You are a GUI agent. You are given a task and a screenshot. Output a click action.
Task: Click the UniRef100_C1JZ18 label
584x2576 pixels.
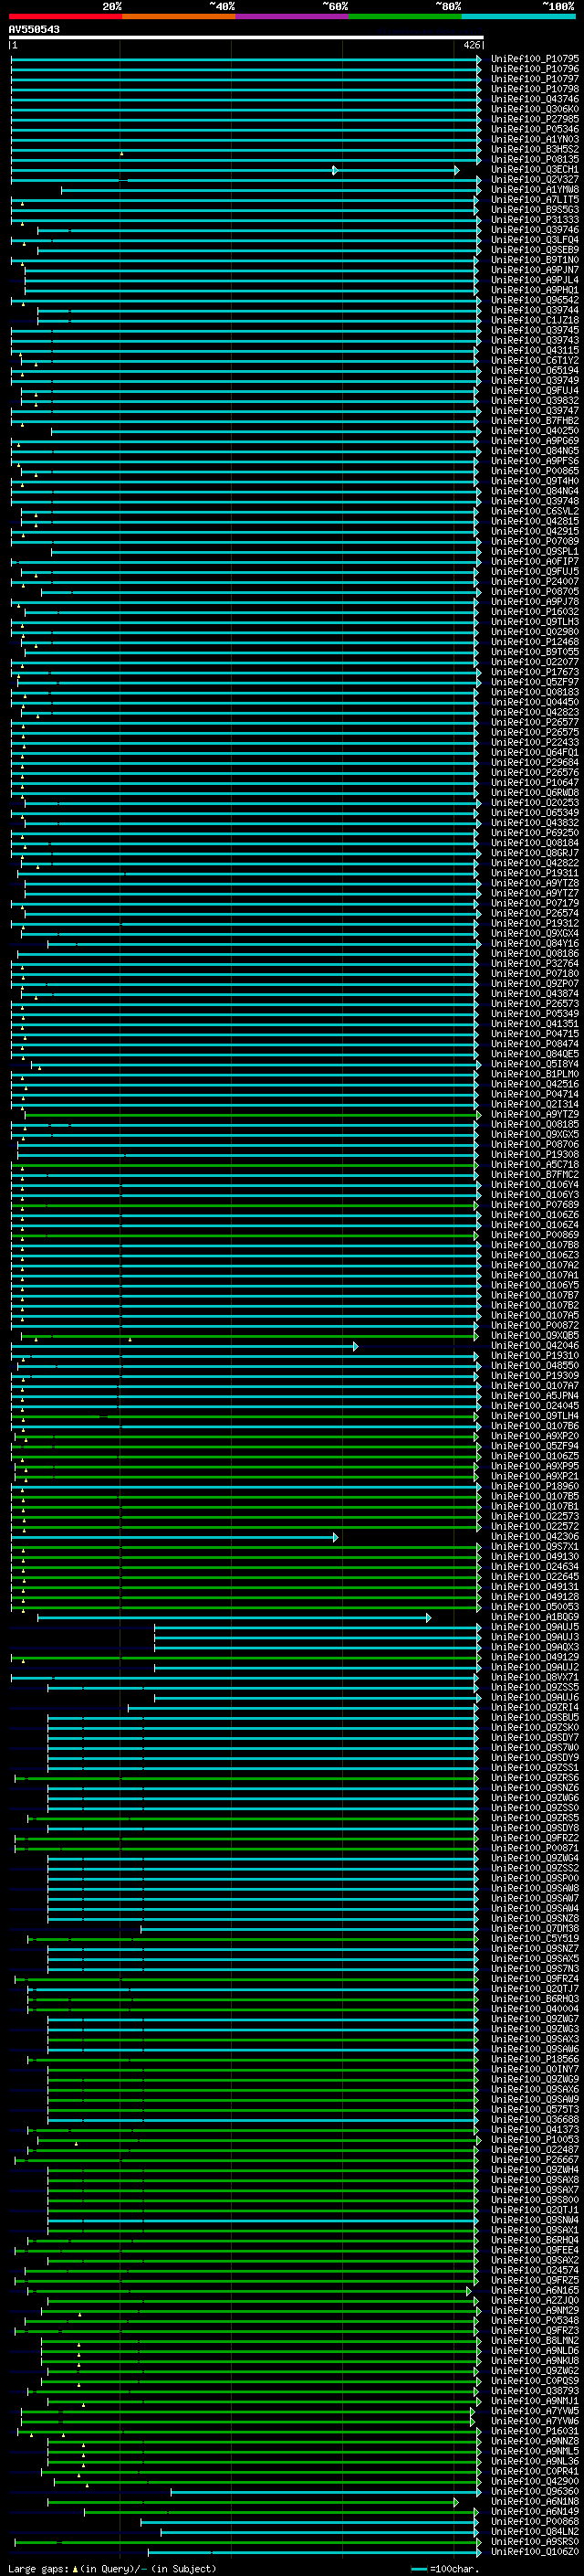[x=535, y=320]
